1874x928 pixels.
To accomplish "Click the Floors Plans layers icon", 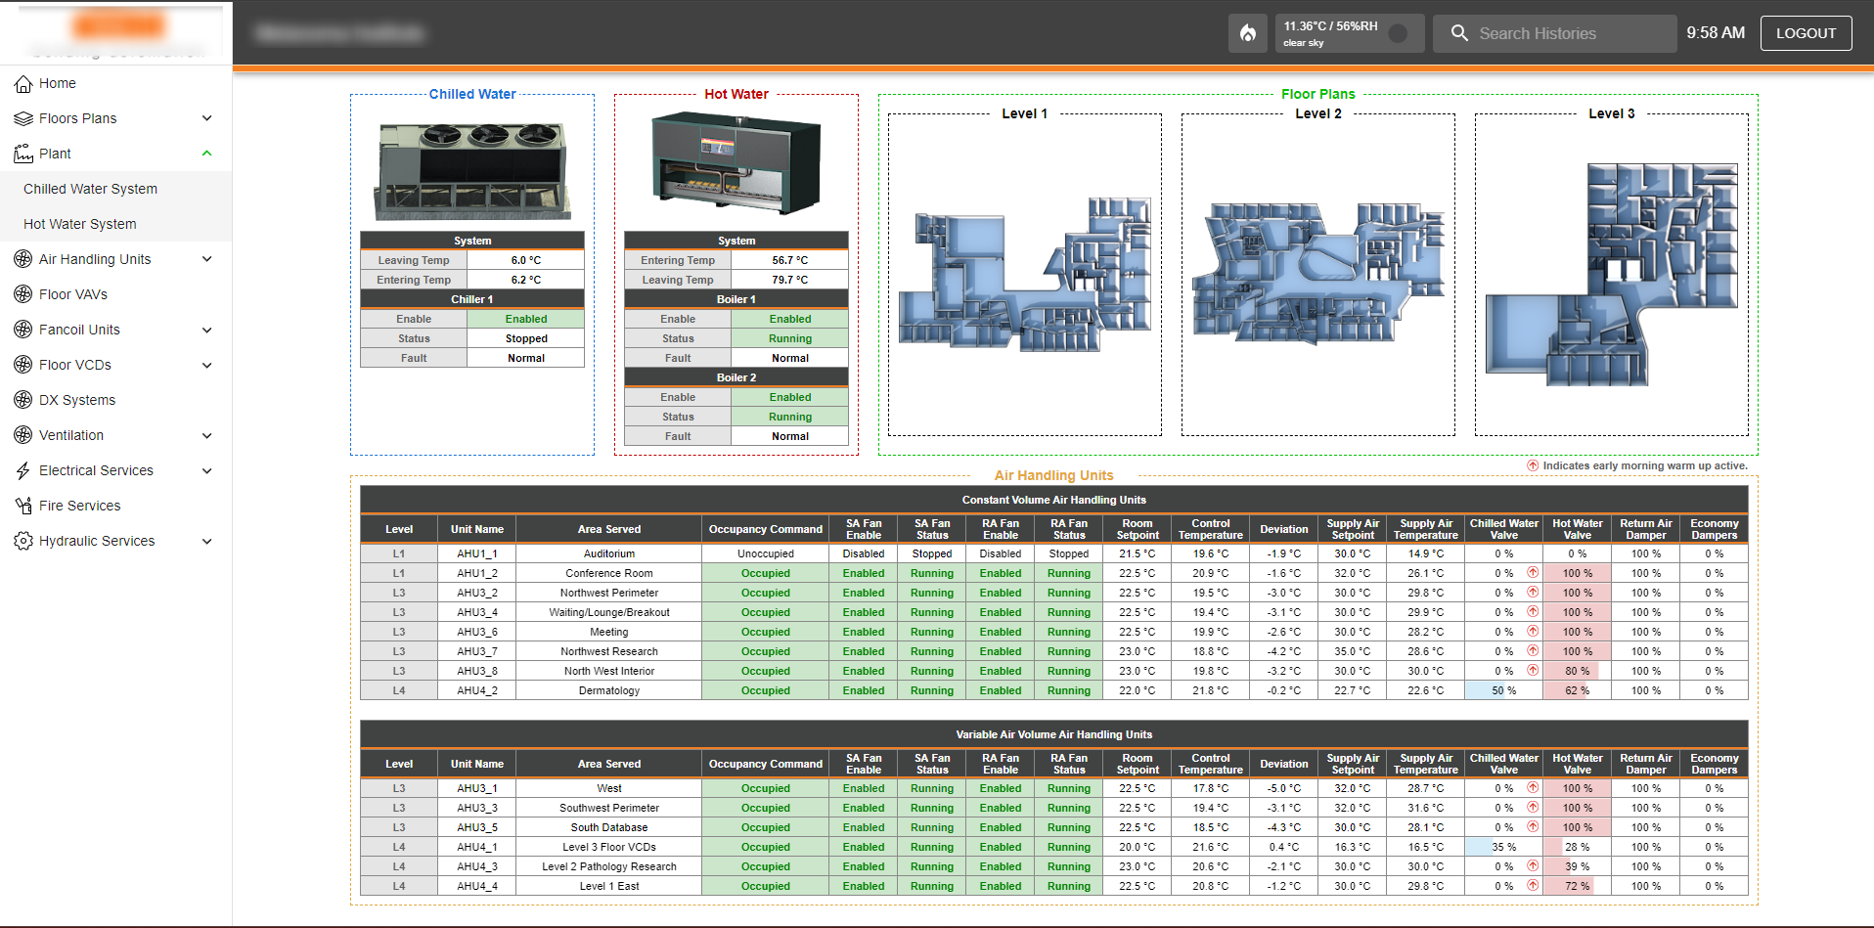I will click(x=23, y=119).
